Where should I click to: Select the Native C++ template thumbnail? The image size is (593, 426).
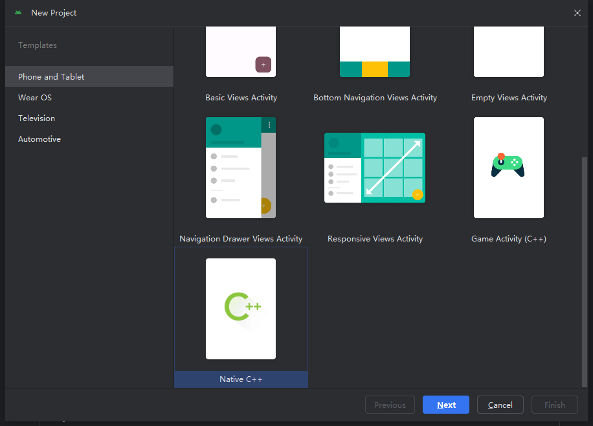pos(241,309)
